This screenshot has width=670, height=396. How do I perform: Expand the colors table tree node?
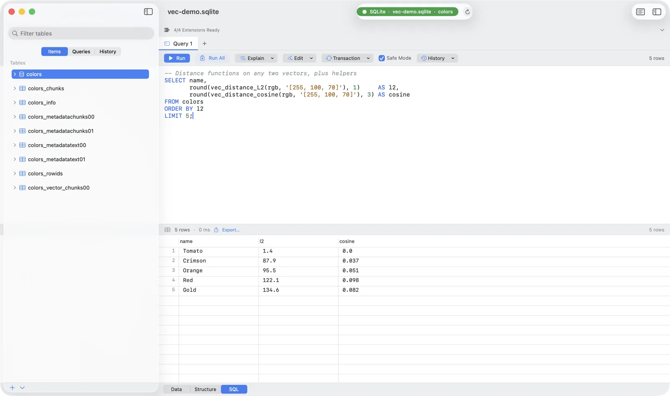(15, 74)
